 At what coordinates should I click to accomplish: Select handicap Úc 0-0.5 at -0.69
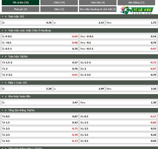pyautogui.click(x=40, y=36)
